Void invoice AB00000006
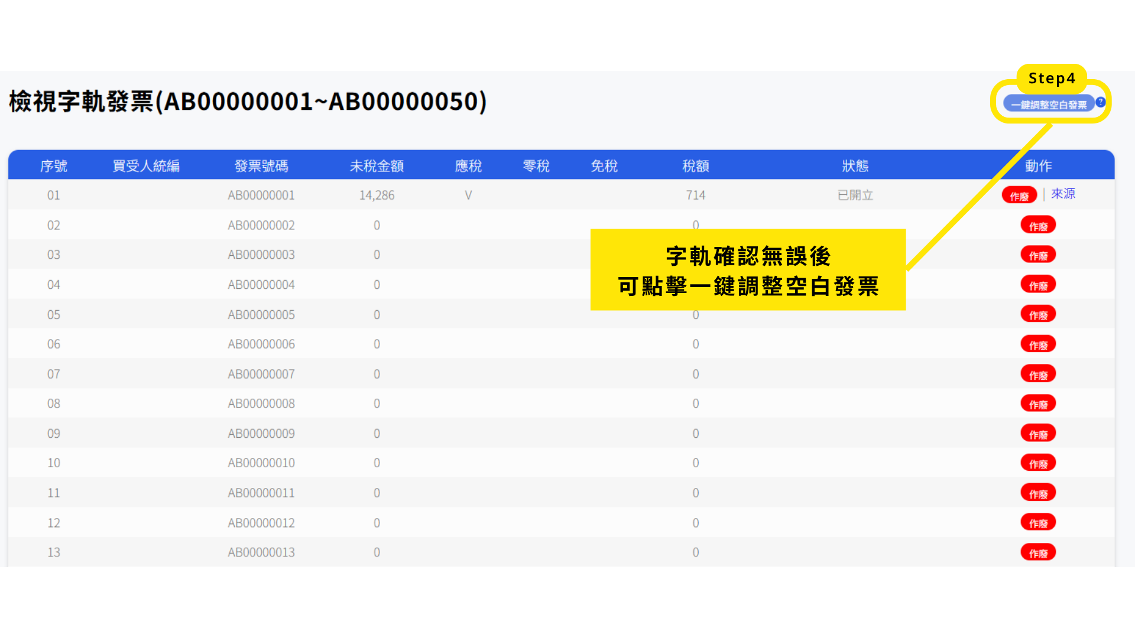1135x638 pixels. (x=1037, y=345)
